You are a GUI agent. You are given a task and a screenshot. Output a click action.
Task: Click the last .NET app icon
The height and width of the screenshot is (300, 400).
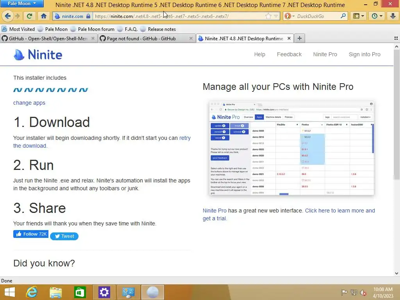(84, 90)
